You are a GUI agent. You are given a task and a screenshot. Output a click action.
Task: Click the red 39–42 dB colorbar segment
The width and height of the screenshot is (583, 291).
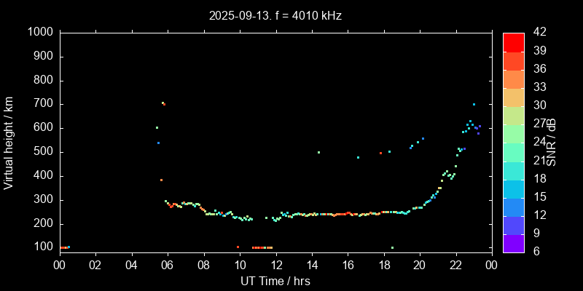514,41
